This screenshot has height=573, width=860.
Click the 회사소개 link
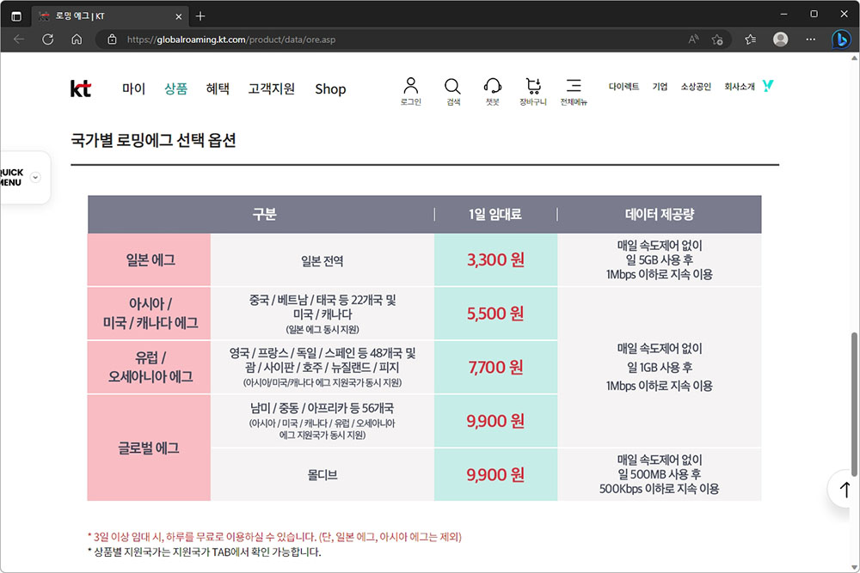tap(740, 87)
